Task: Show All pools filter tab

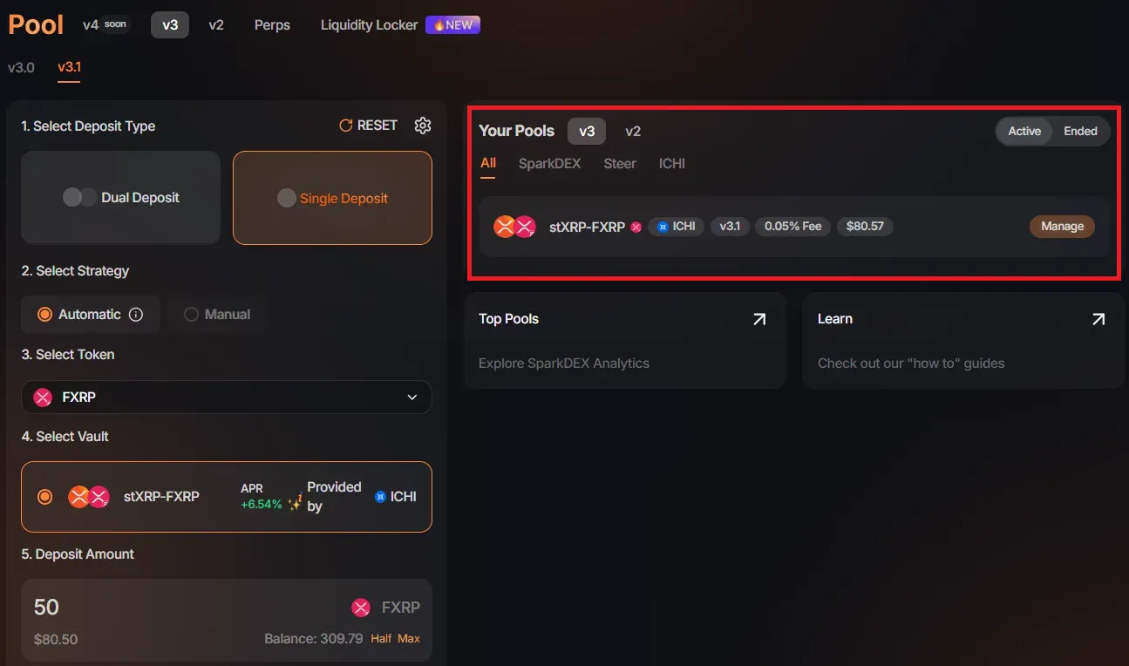Action: (488, 163)
